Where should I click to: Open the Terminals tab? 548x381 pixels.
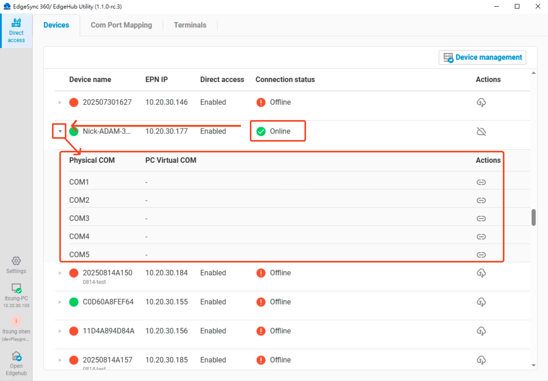190,25
